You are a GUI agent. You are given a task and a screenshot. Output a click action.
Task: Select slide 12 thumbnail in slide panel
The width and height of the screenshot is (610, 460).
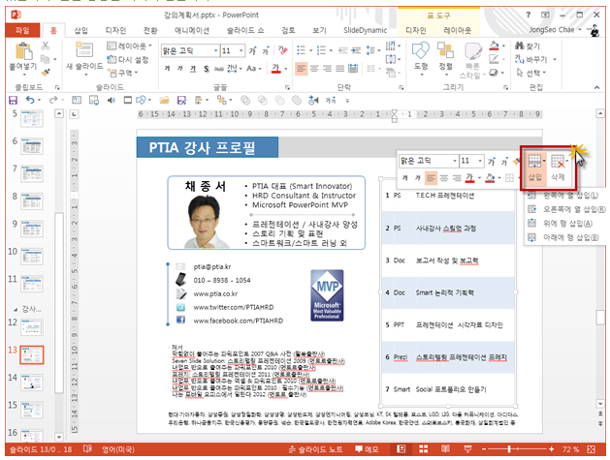point(32,327)
